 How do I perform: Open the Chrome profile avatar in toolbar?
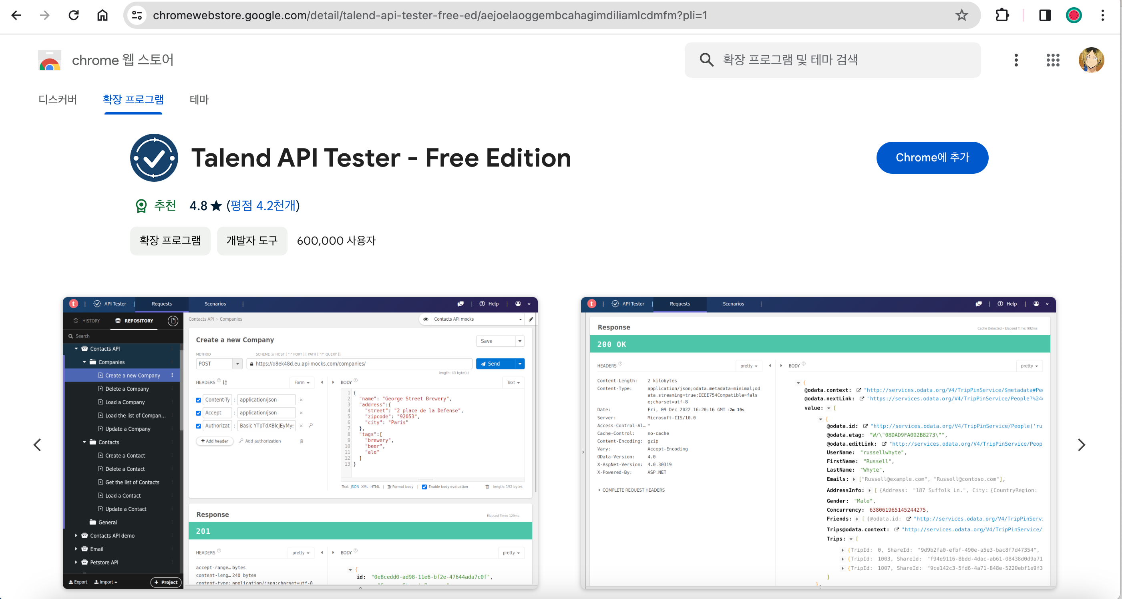point(1074,15)
